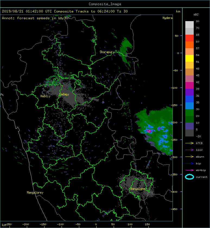
Task: Click the yellow eburn arrow in legend
Action: point(189,157)
